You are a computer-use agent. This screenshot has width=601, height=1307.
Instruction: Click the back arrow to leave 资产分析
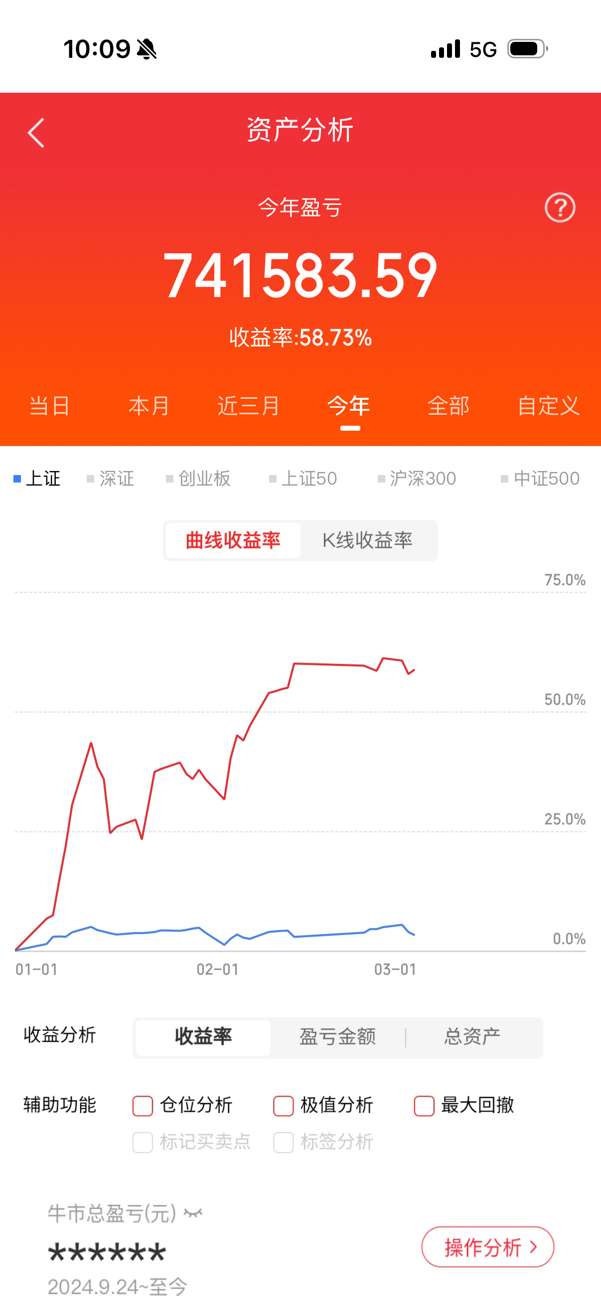pyautogui.click(x=34, y=133)
